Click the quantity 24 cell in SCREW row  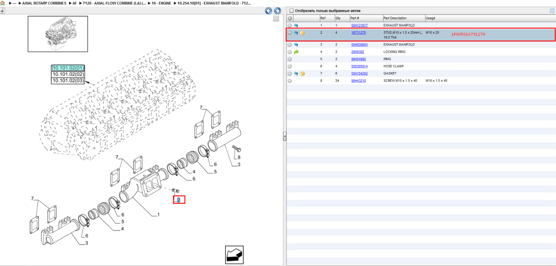[x=337, y=81]
